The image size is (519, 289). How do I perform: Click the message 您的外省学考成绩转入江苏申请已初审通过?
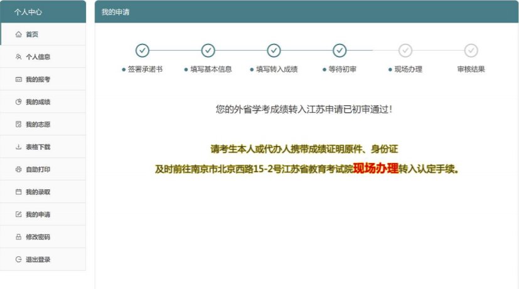304,109
